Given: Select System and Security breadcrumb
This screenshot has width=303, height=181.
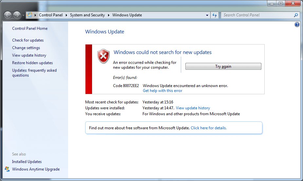Looking at the screenshot, I should (x=87, y=15).
